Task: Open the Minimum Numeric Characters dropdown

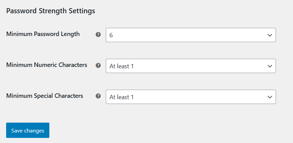Action: 191,66
